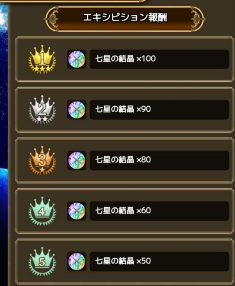Tap the crystal icon in the ×50 row

77,261
